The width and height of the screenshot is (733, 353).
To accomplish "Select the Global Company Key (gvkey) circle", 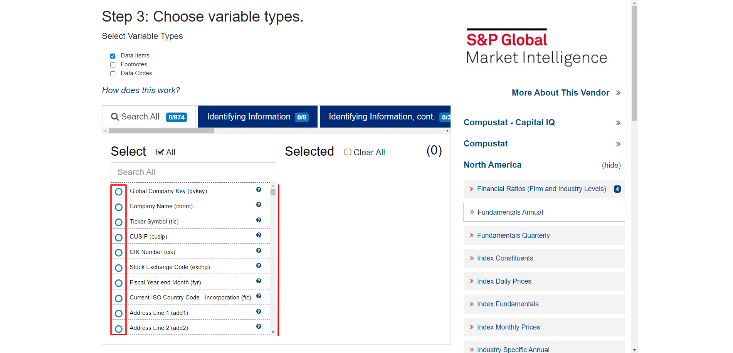I will [x=119, y=192].
